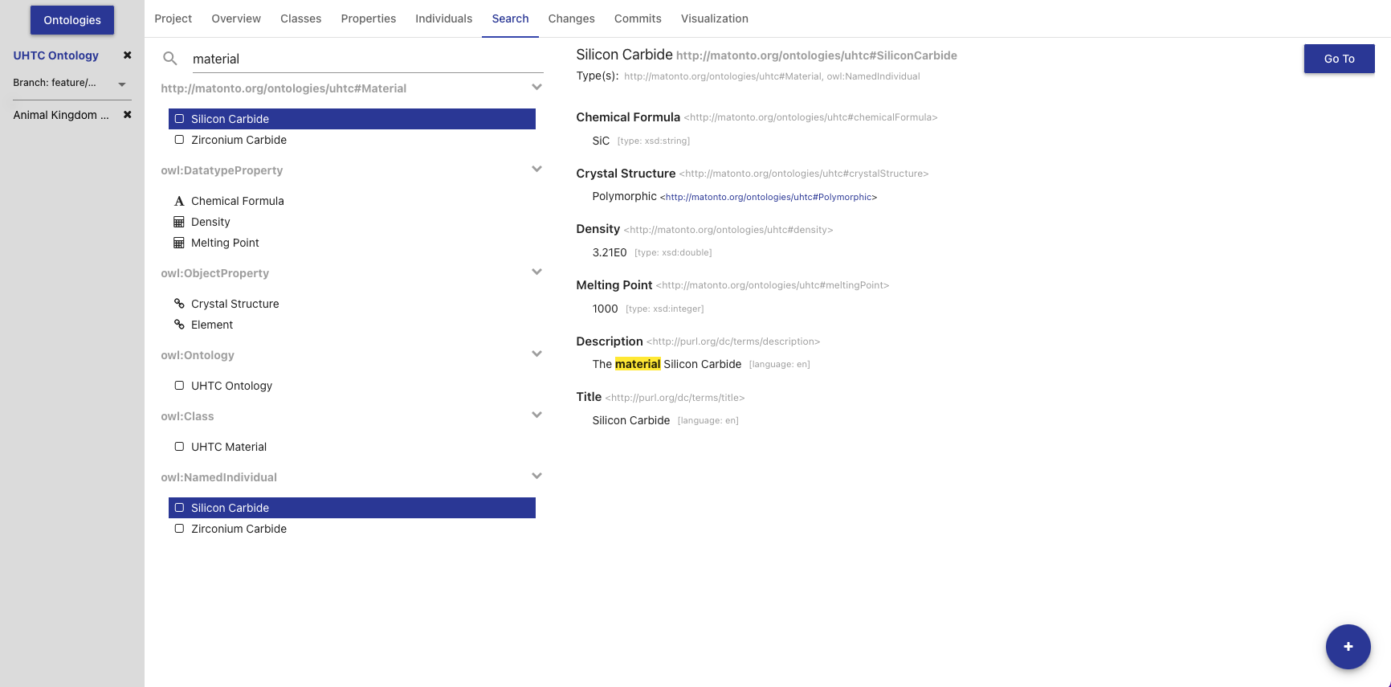
Task: Select Silicon Carbide under owl:NamedIndividual
Action: [352, 508]
